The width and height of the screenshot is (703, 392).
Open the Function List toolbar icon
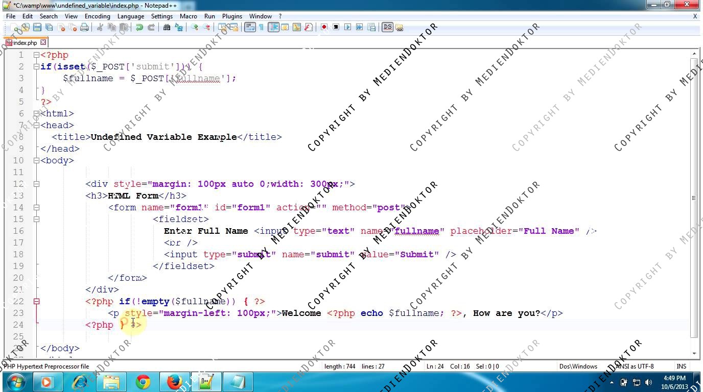(308, 27)
